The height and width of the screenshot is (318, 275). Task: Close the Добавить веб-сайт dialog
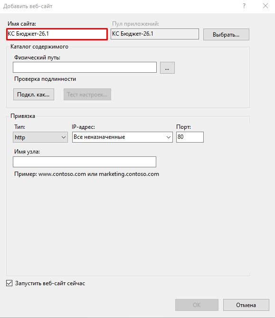pos(266,6)
